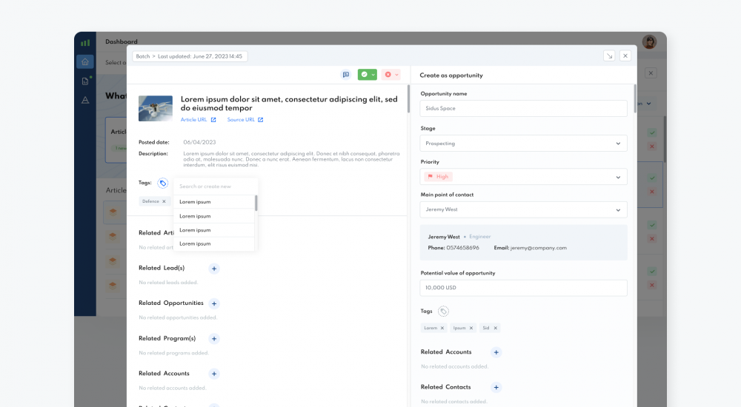Close the article modal dialog
741x407 pixels.
click(625, 55)
